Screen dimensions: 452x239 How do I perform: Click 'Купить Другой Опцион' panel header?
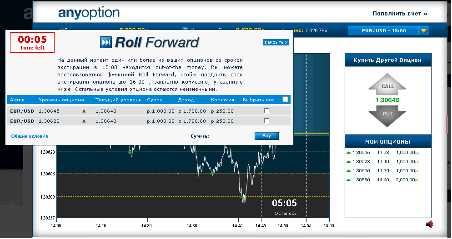coord(388,60)
